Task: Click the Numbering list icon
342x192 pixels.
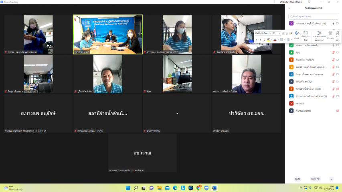Action: pos(288,40)
